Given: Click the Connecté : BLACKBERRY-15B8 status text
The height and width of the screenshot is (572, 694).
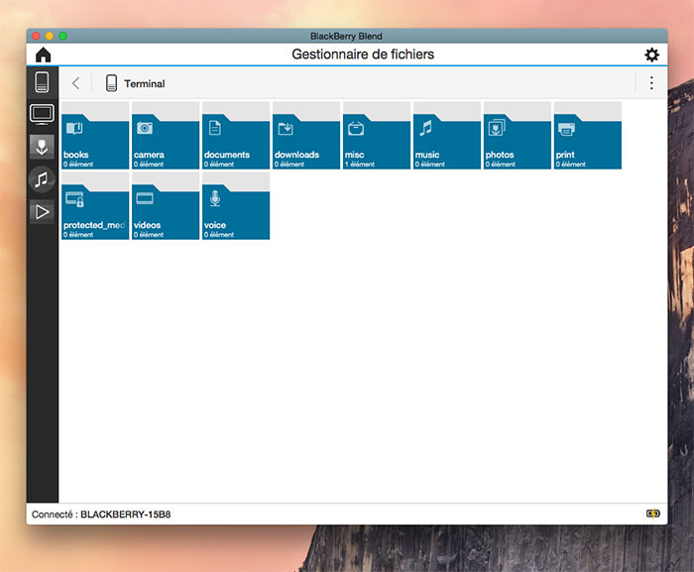Looking at the screenshot, I should pyautogui.click(x=101, y=515).
